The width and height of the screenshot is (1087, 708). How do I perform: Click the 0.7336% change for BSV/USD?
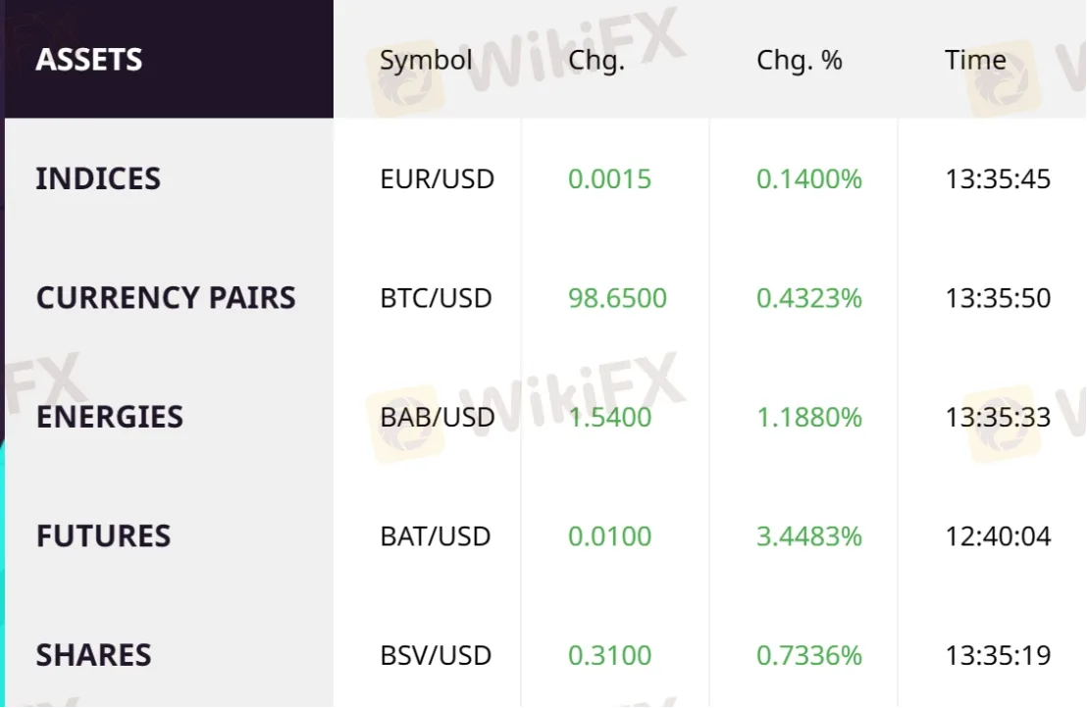(808, 655)
